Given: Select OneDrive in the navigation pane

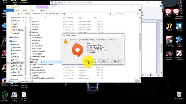Looking at the screenshot, I should coord(15,37).
